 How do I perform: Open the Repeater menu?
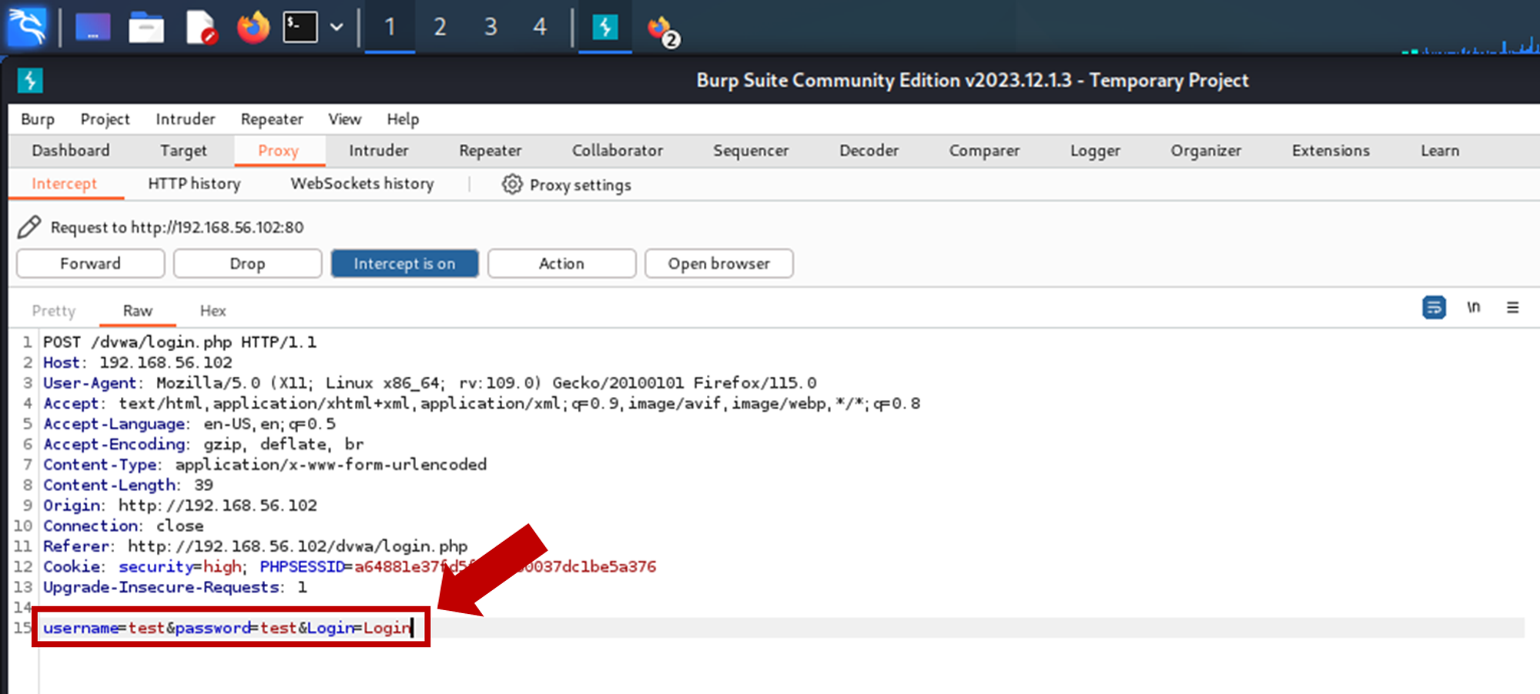coord(272,119)
